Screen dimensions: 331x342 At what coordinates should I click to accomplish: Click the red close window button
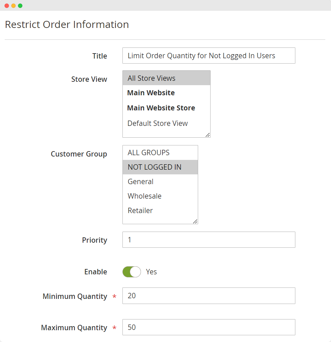click(7, 6)
